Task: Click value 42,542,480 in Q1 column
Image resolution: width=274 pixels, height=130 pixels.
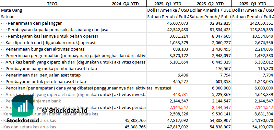Action: tap(177, 30)
